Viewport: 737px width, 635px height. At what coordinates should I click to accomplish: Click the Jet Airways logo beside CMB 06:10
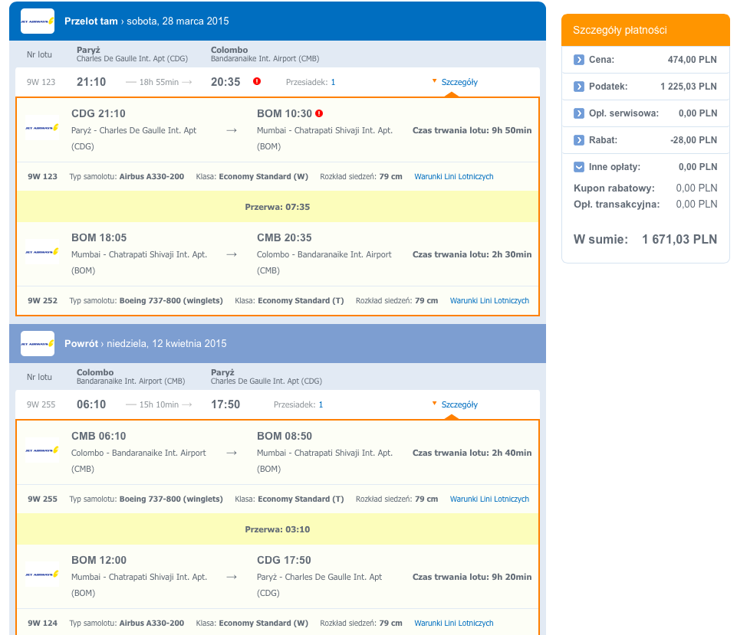click(42, 450)
